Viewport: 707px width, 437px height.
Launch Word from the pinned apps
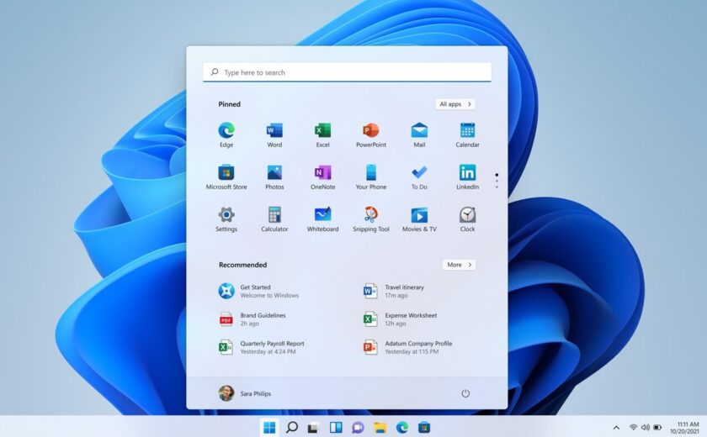[274, 135]
